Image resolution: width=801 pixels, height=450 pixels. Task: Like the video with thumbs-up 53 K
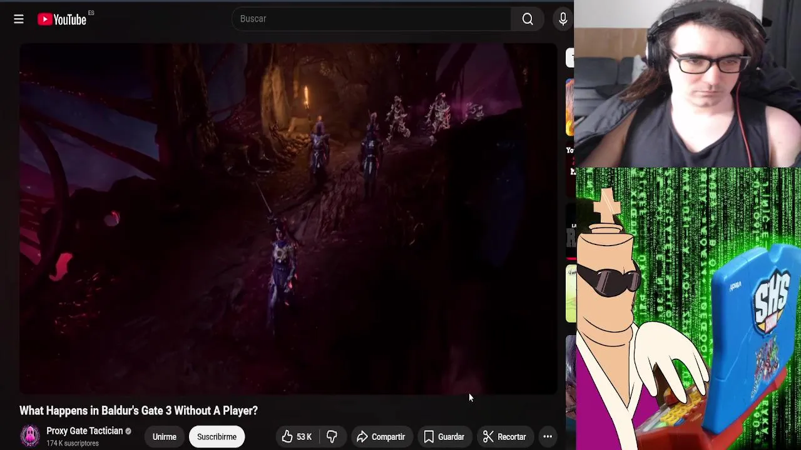click(x=296, y=437)
